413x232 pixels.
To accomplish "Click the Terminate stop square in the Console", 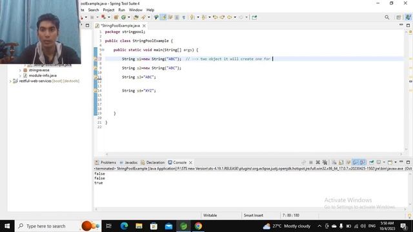I will coord(311,162).
